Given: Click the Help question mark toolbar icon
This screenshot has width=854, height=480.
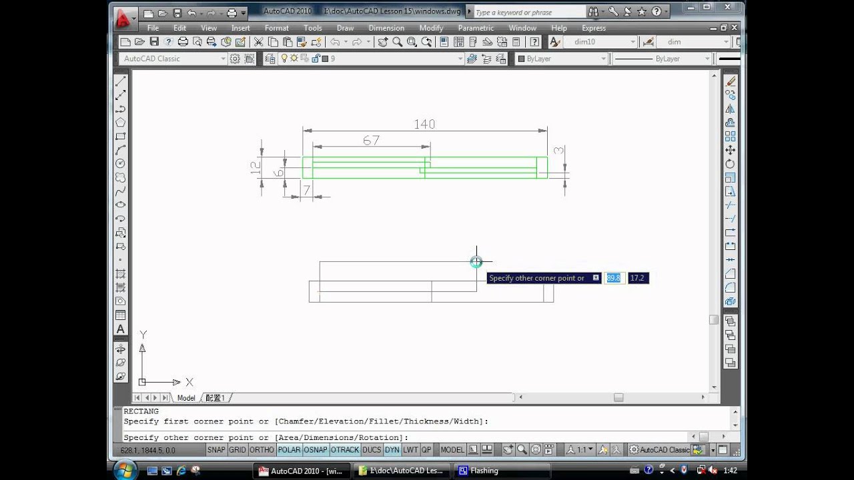Looking at the screenshot, I should coord(534,42).
